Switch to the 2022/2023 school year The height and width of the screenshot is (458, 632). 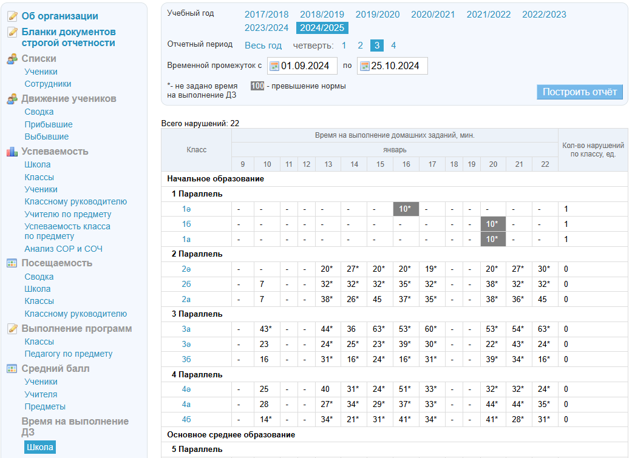pos(544,15)
